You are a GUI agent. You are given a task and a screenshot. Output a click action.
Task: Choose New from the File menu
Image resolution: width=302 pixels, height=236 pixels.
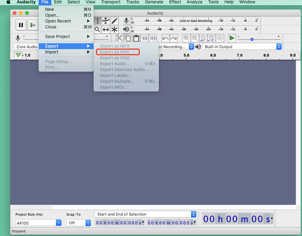(66, 9)
